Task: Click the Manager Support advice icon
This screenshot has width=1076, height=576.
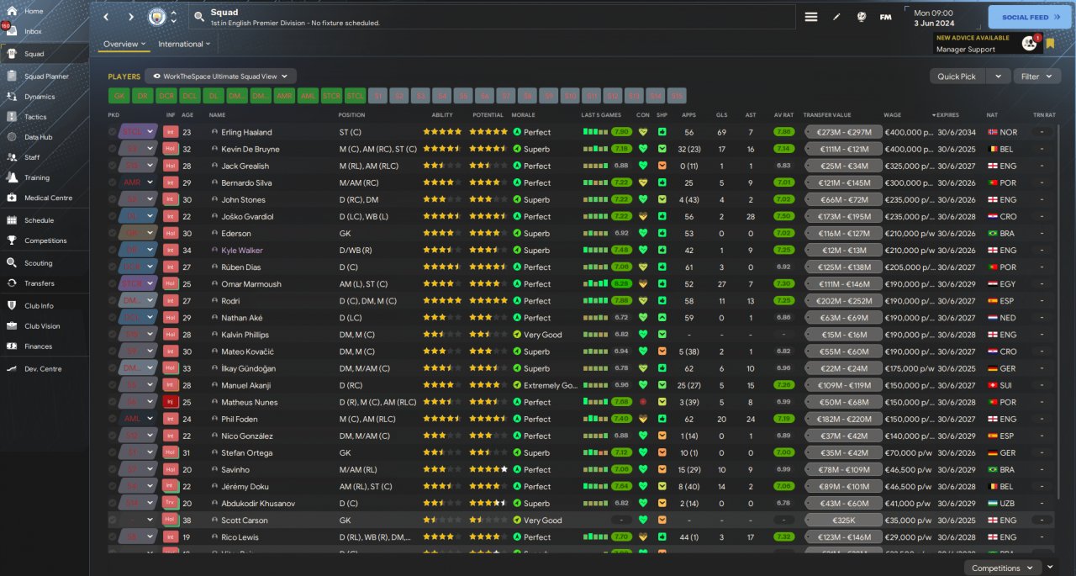Action: tap(1029, 43)
